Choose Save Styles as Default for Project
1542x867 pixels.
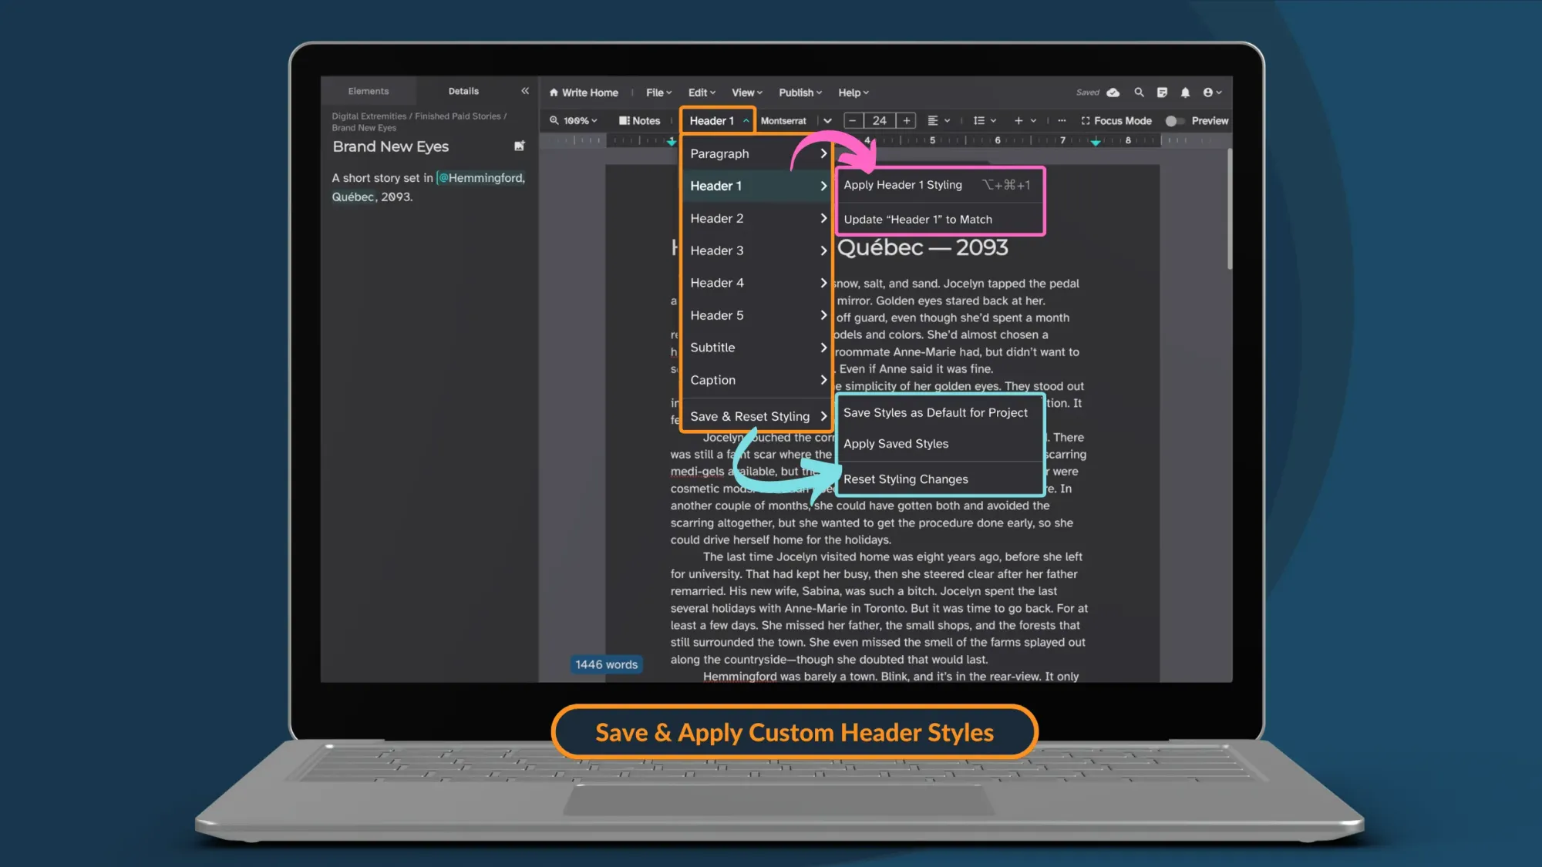click(x=936, y=412)
